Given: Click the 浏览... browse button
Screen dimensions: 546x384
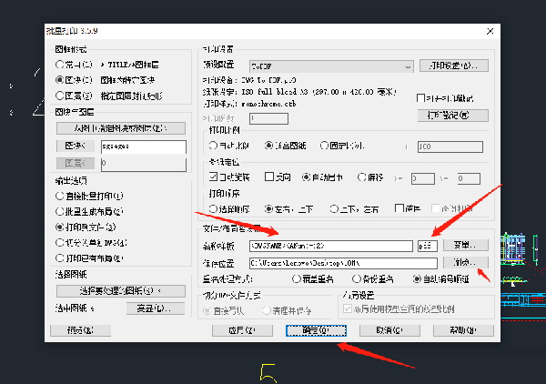Looking at the screenshot, I should click(x=466, y=262).
